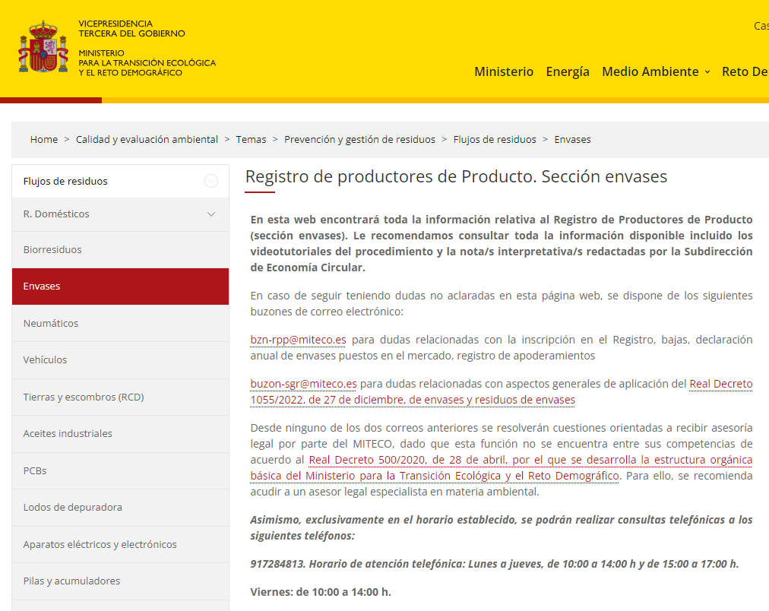Open Aparatos eléctricos y electrónicos item

click(120, 544)
